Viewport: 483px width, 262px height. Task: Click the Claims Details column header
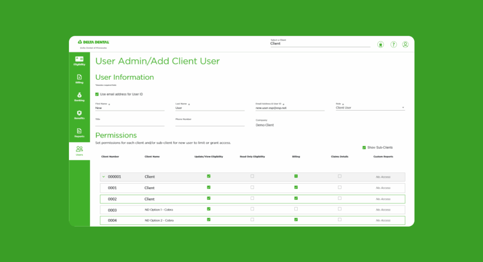pyautogui.click(x=340, y=157)
